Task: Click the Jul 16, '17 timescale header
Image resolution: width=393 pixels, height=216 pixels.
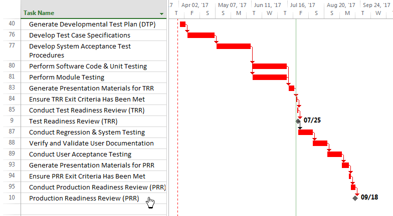Action: pos(302,5)
